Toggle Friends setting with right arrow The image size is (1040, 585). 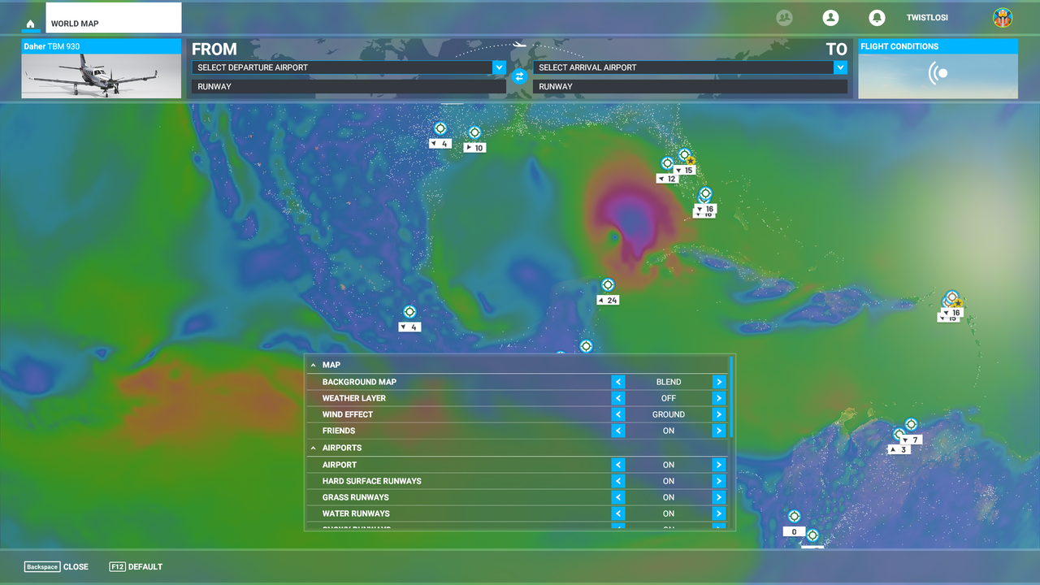point(718,431)
